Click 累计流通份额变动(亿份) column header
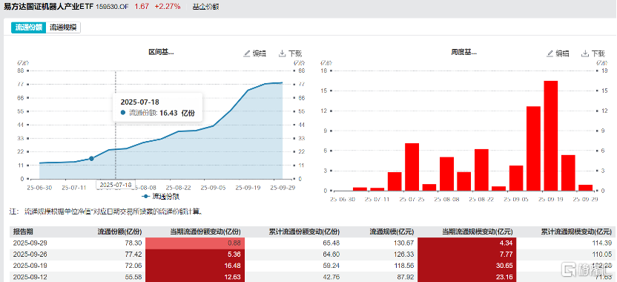This screenshot has width=617, height=282. pos(304,232)
